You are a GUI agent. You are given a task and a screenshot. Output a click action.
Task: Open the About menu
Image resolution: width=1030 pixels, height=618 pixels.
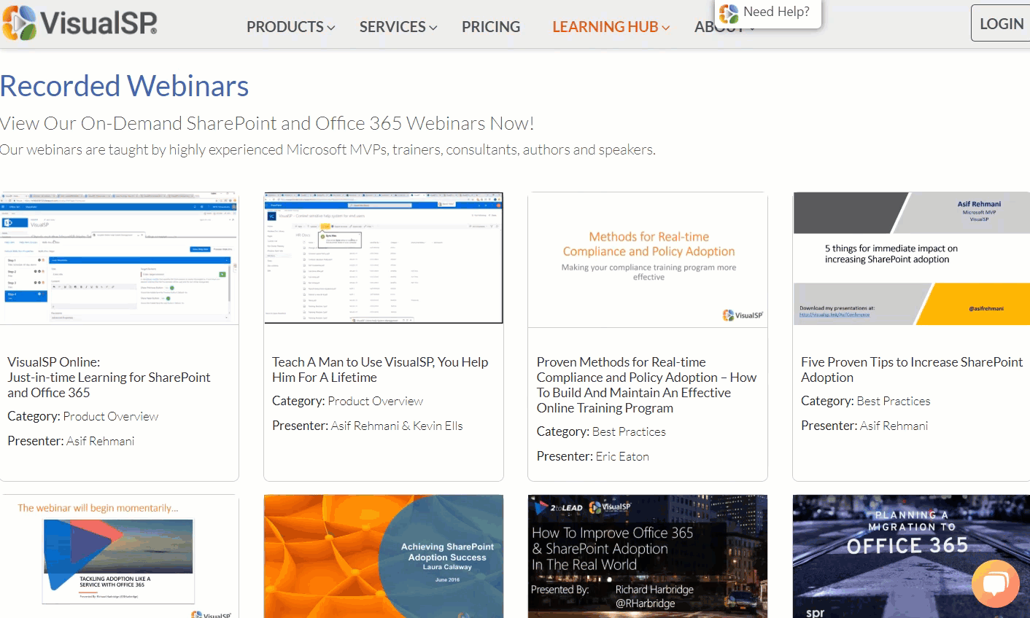725,27
